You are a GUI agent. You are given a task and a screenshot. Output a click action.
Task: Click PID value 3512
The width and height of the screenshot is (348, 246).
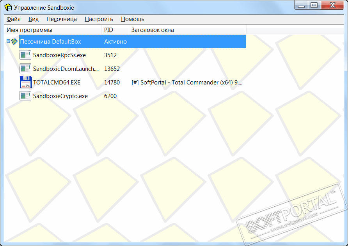(x=110, y=55)
